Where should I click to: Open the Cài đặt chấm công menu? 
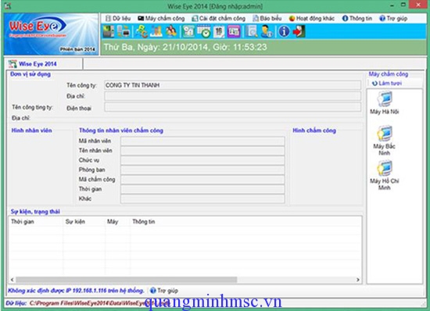point(218,18)
